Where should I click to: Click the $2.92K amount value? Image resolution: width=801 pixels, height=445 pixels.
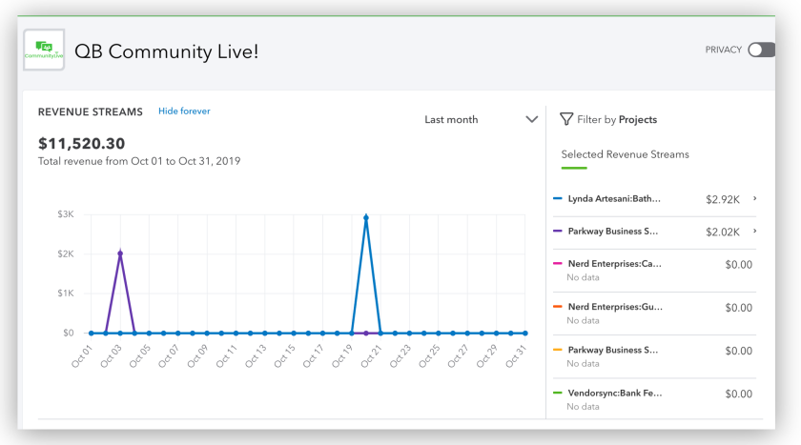pyautogui.click(x=723, y=199)
